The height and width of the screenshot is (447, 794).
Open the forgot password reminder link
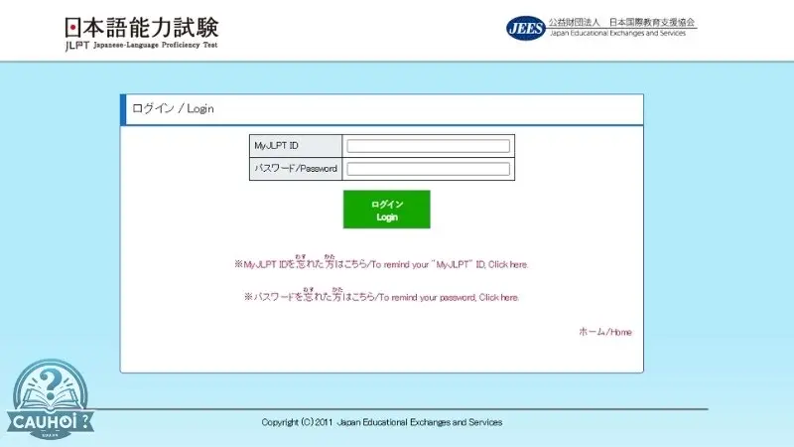click(381, 296)
